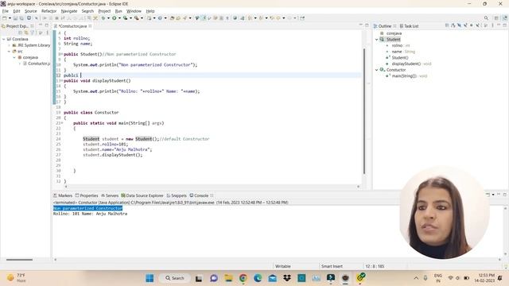This screenshot has width=509, height=286.
Task: Minimize the Project Explorer panel
Action: tap(41, 25)
